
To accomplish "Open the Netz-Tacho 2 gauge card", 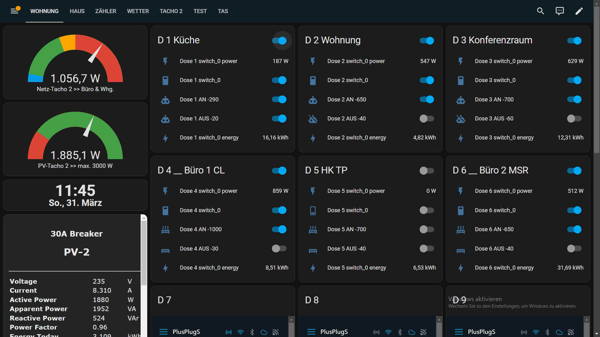I will (75, 62).
